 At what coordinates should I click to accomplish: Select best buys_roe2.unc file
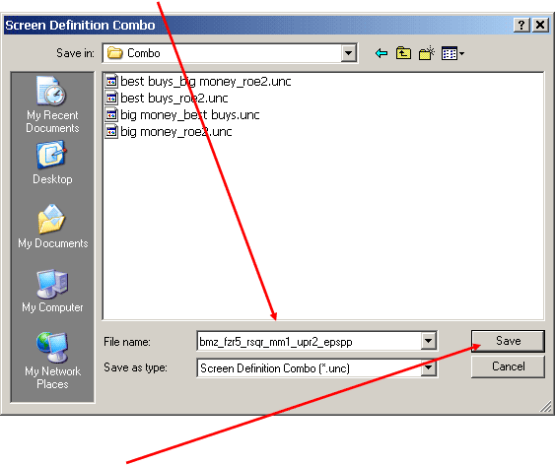pyautogui.click(x=167, y=98)
